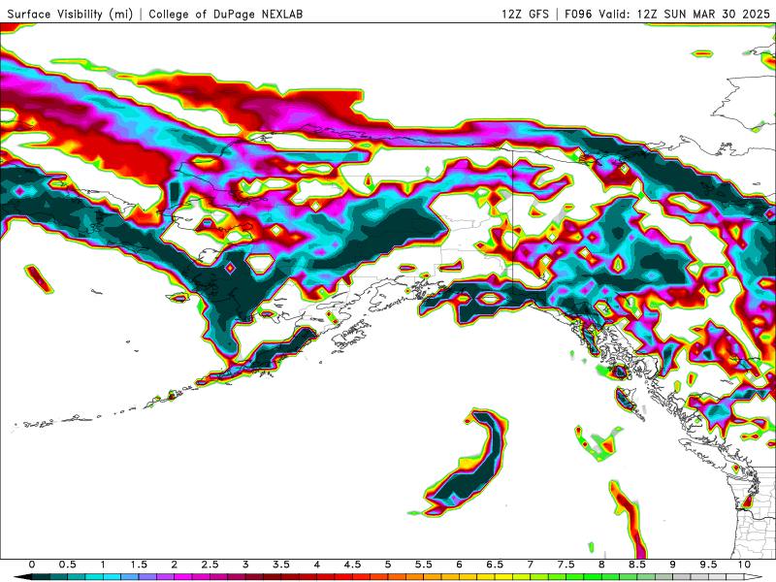Click the colorbar label "6.5"
The height and width of the screenshot is (582, 776).
tap(495, 565)
